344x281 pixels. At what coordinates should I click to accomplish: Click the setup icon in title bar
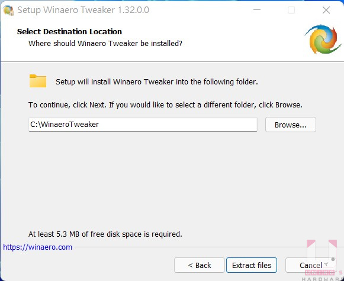coord(8,10)
